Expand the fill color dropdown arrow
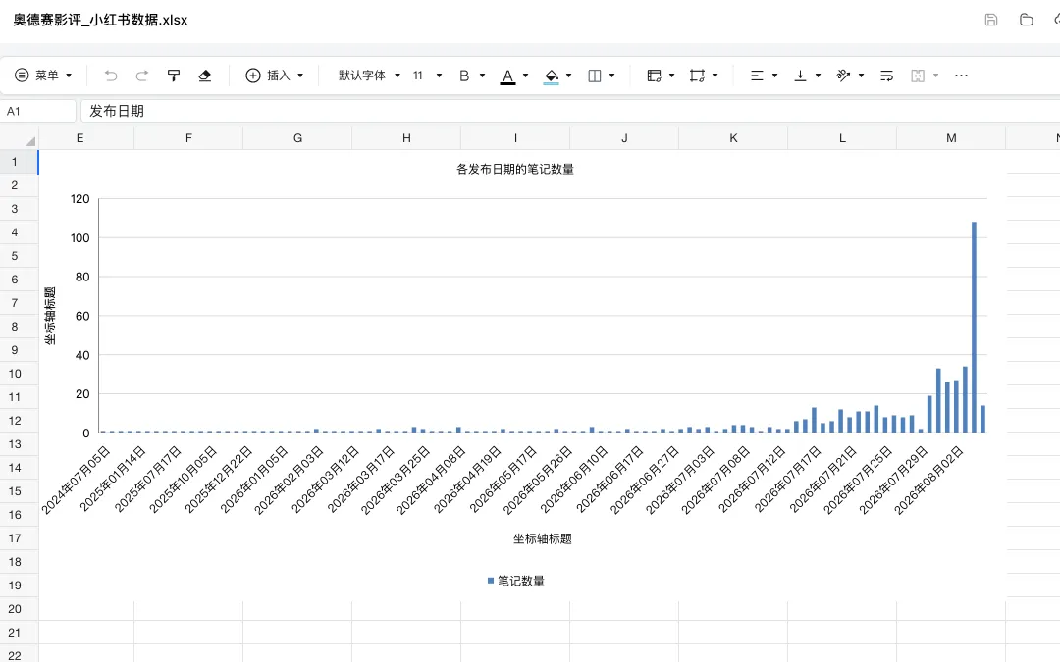 [x=568, y=76]
